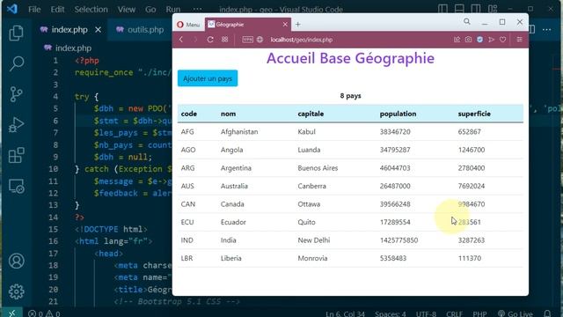Screen dimensions: 563x317
Task: Click the Ln 6, Col 34 status entry
Action: (x=345, y=313)
